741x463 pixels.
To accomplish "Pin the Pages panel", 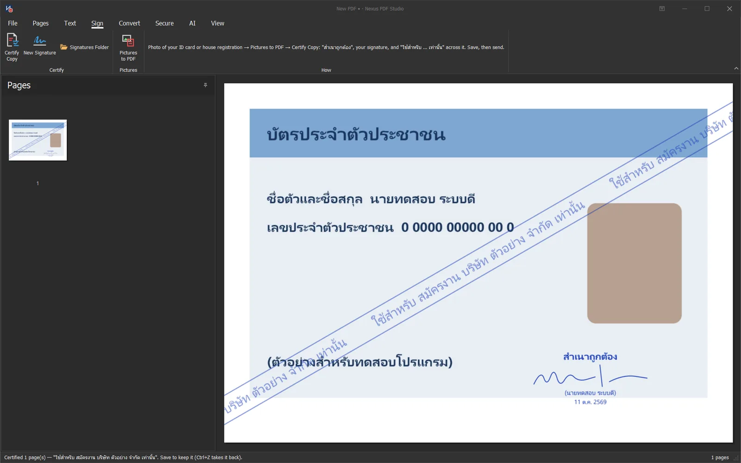I will [x=206, y=85].
